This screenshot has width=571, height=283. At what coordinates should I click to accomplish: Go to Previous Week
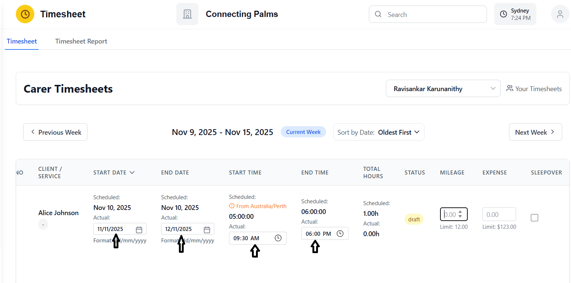coord(55,132)
